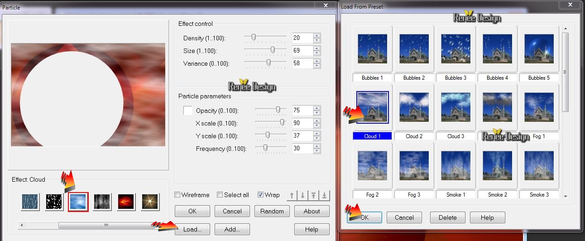Viewport: 585px width, 241px height.
Task: Click Cancel in the Particle dialog
Action: (x=232, y=211)
